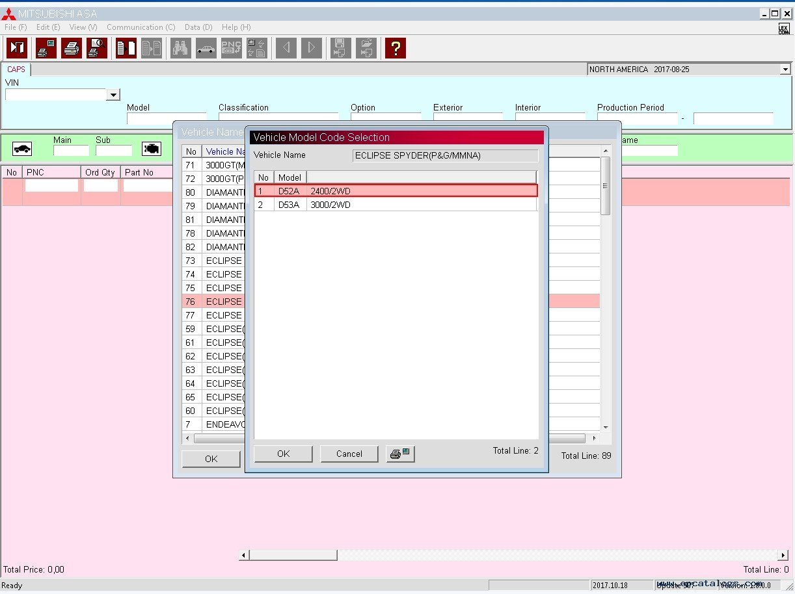Select model D52A 2400/2WD row
Viewport: 795px width, 594px height.
click(x=396, y=191)
